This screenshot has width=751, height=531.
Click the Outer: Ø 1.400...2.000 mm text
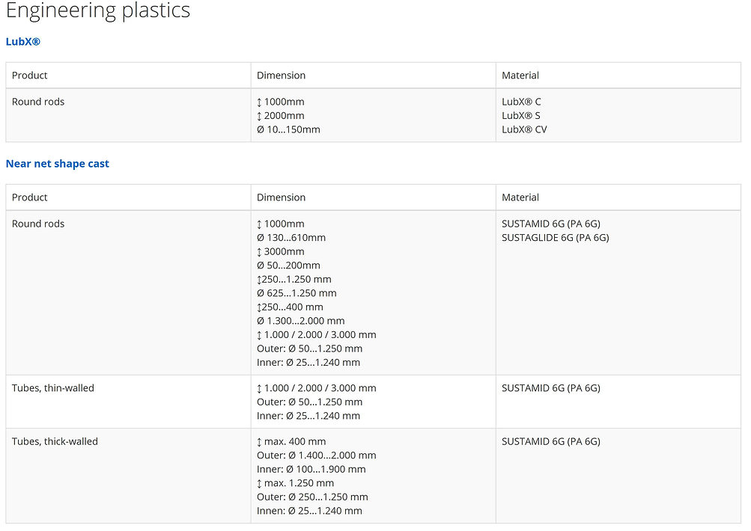[x=316, y=455]
